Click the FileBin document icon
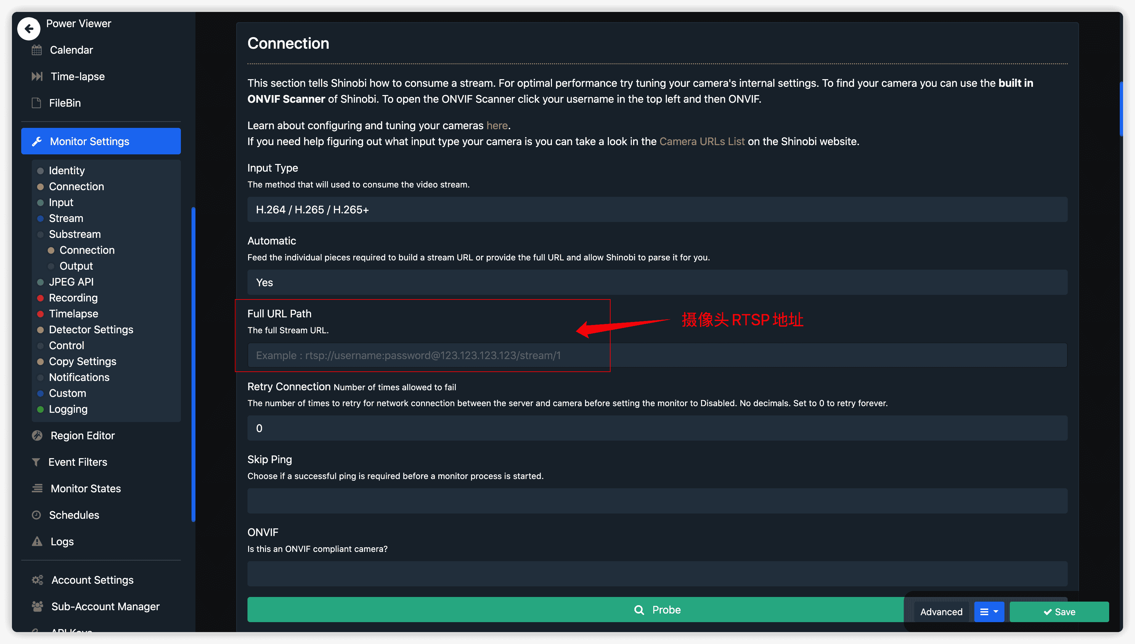 click(x=36, y=103)
